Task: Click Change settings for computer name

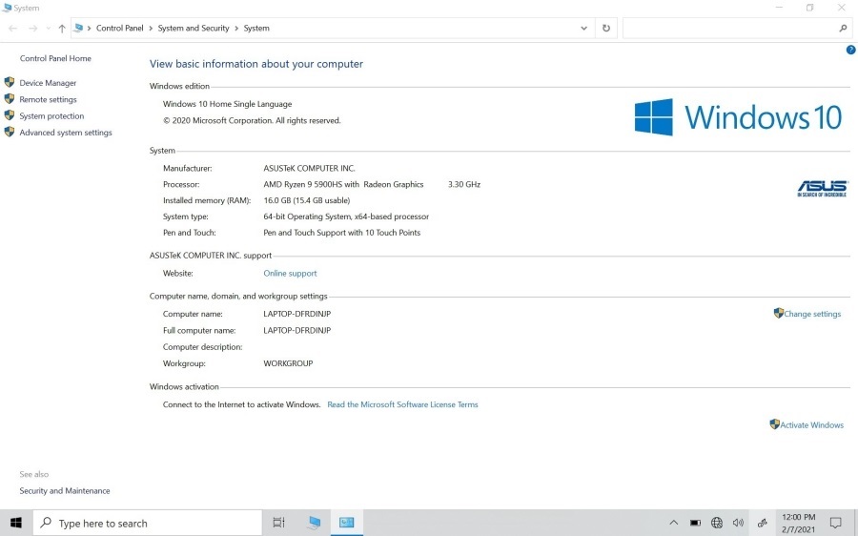Action: (x=812, y=314)
